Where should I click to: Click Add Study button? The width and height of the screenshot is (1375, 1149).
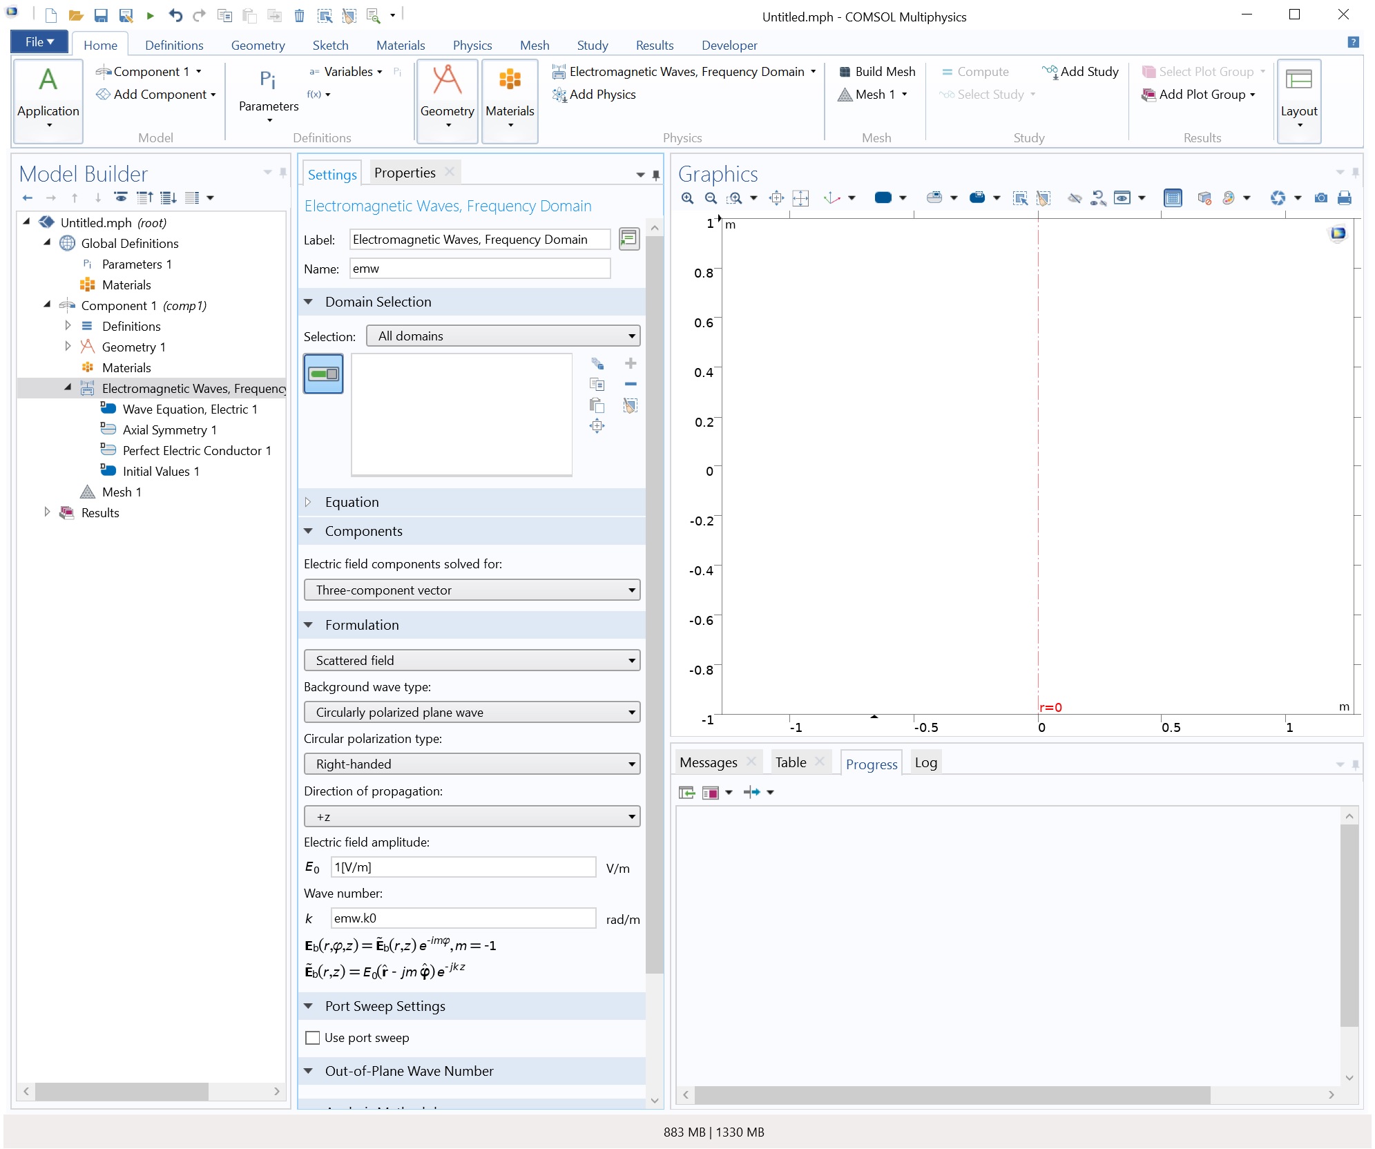(1080, 72)
